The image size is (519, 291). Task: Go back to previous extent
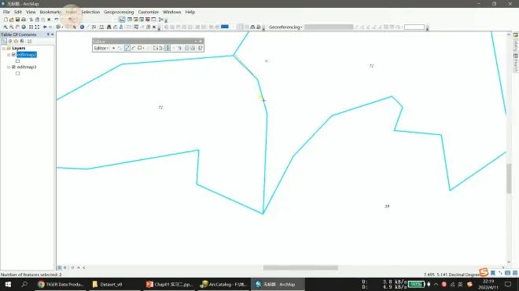pyautogui.click(x=45, y=27)
